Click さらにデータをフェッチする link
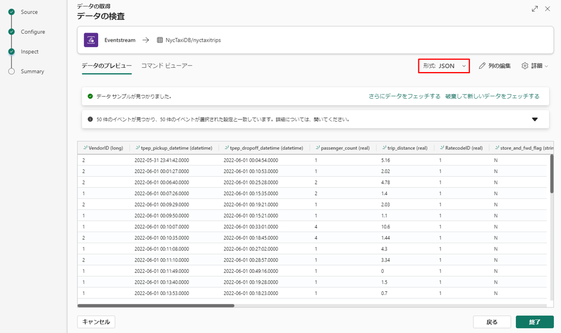The image size is (561, 333). click(x=404, y=97)
